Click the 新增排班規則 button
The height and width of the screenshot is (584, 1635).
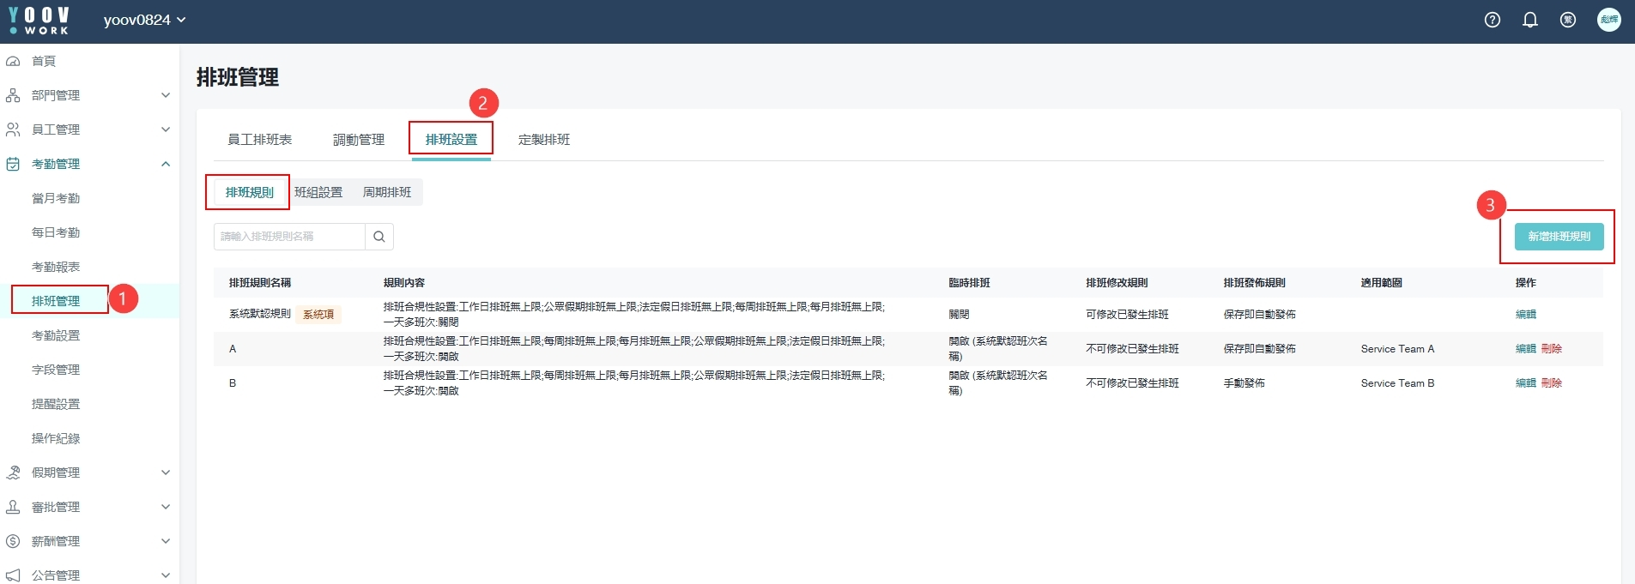[x=1559, y=237]
